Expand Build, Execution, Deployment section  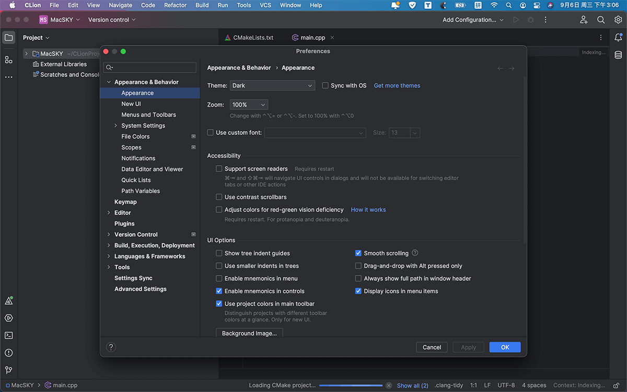(x=109, y=246)
